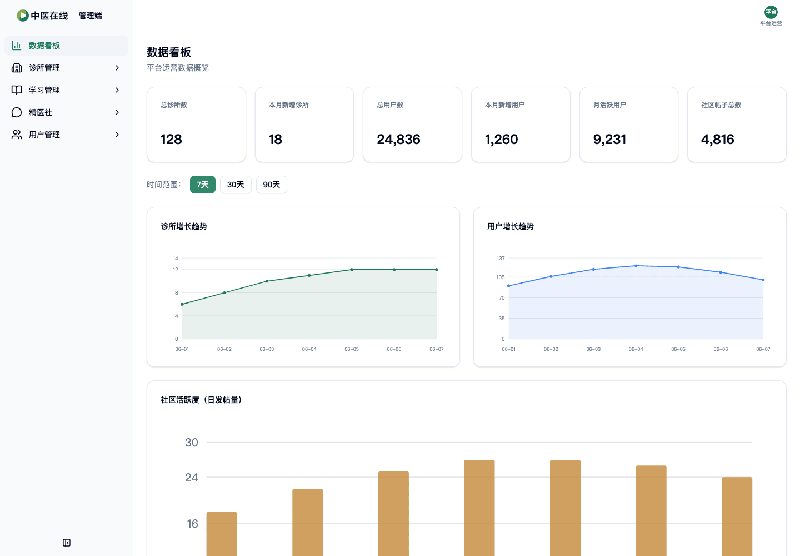Click the last bar in 社区活跃度 chart
This screenshot has width=800, height=556.
point(737,517)
